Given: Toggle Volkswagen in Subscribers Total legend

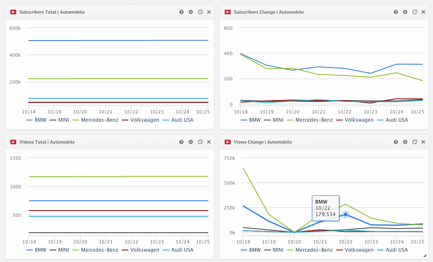Looking at the screenshot, I should (141, 120).
